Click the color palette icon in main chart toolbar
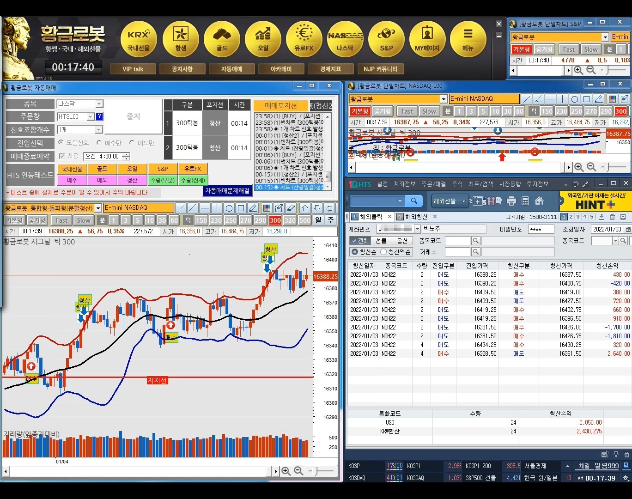The height and width of the screenshot is (499, 632). click(267, 208)
